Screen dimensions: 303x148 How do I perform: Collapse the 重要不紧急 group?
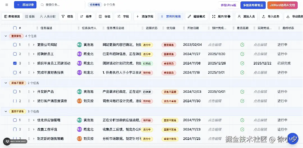(x=6, y=111)
